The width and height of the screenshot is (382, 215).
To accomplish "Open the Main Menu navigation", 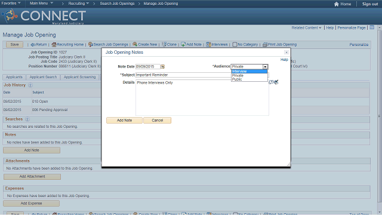I will (x=41, y=4).
